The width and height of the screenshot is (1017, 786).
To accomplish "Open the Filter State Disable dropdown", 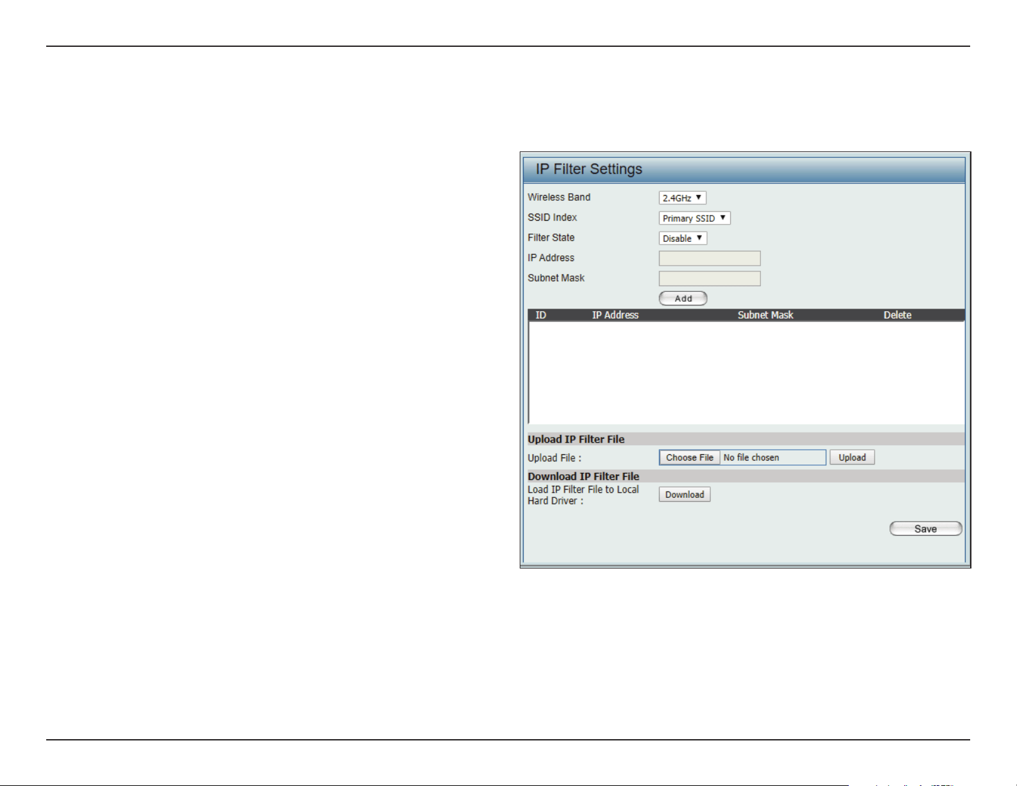I will tap(683, 238).
